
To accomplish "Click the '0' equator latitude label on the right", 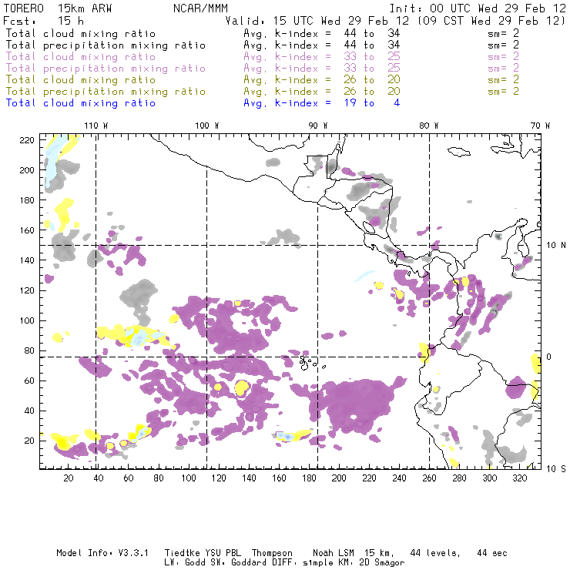I will click(549, 357).
